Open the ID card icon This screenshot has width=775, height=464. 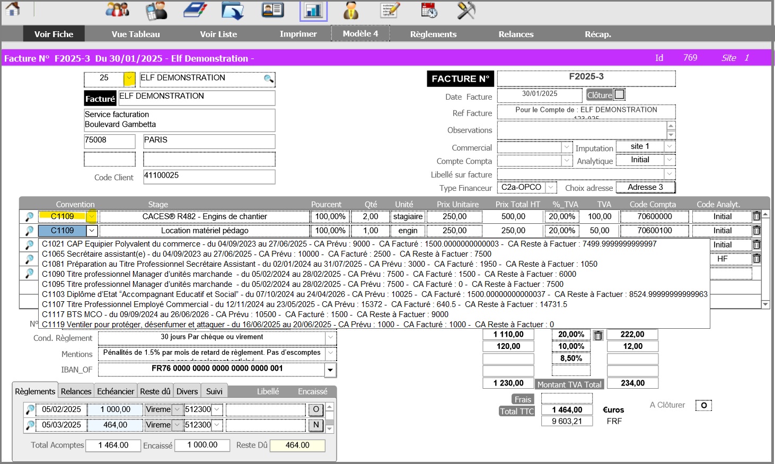coord(273,10)
